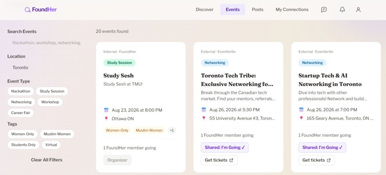Click 'Dive into tech with other professionals' description
Screen dimensions: 386x175
[332, 96]
